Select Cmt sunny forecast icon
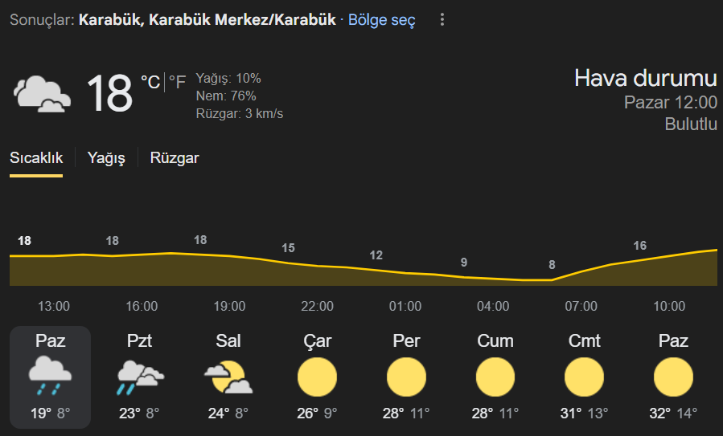 tap(584, 377)
